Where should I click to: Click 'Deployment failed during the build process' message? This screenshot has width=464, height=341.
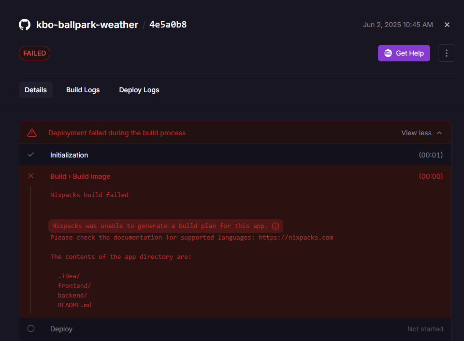[117, 133]
